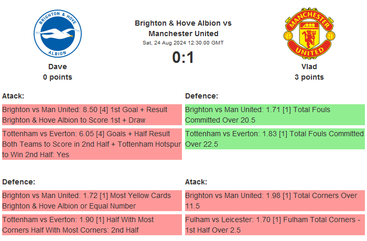Viewport: 367px width, 241px height.
Task: Open the 8.50 1st Goal + Result bet
Action: pyautogui.click(x=92, y=115)
